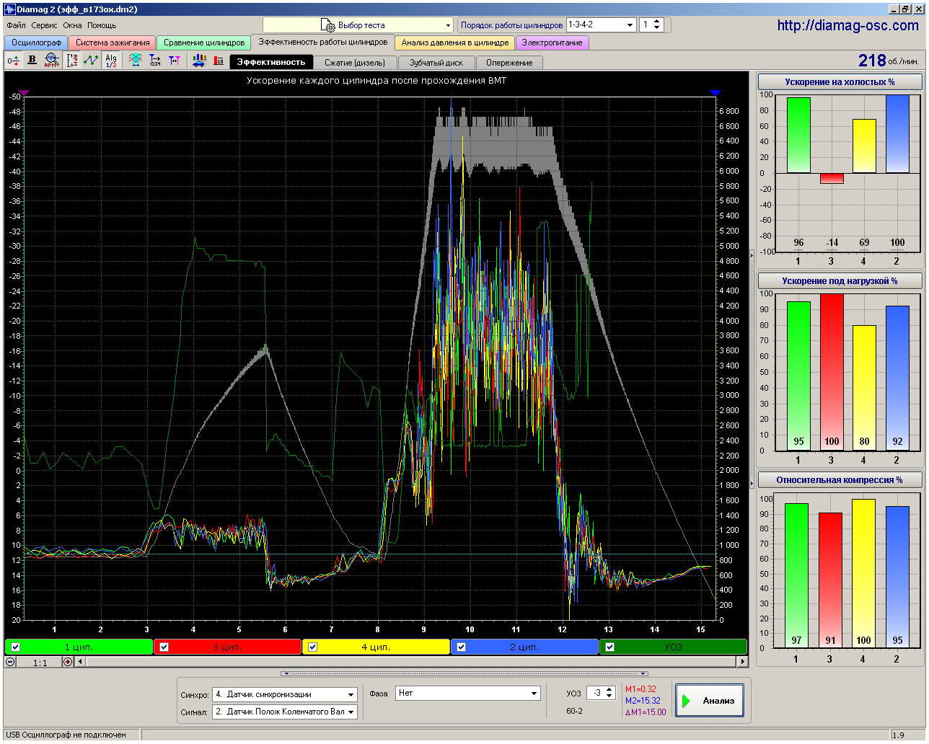This screenshot has width=929, height=744.
Task: Increase the value in the stepper beside the 1-3-4-2 firing order
Action: point(656,22)
